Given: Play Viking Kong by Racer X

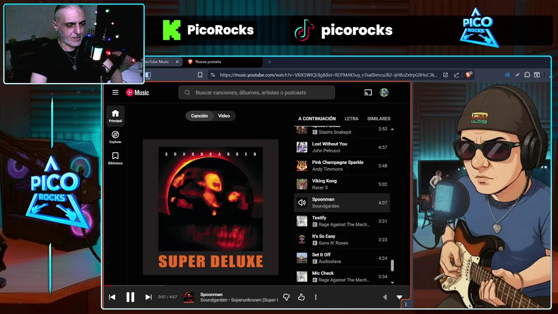Looking at the screenshot, I should pyautogui.click(x=342, y=184).
